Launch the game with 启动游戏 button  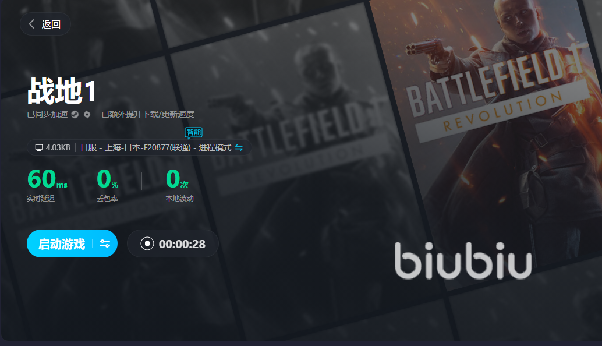tap(62, 244)
